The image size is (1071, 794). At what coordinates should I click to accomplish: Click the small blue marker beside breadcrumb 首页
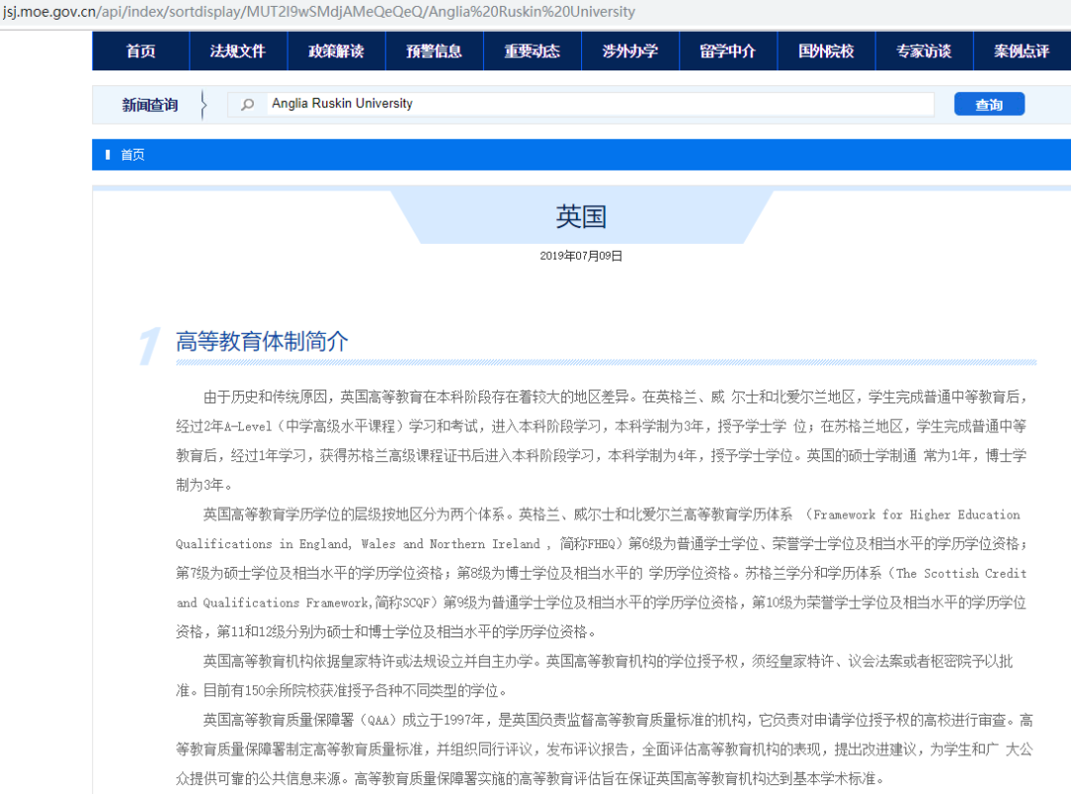pos(108,155)
